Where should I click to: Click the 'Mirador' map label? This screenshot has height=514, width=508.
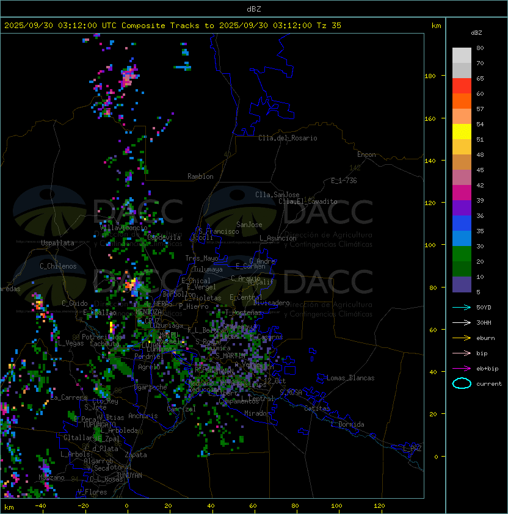coord(258,413)
